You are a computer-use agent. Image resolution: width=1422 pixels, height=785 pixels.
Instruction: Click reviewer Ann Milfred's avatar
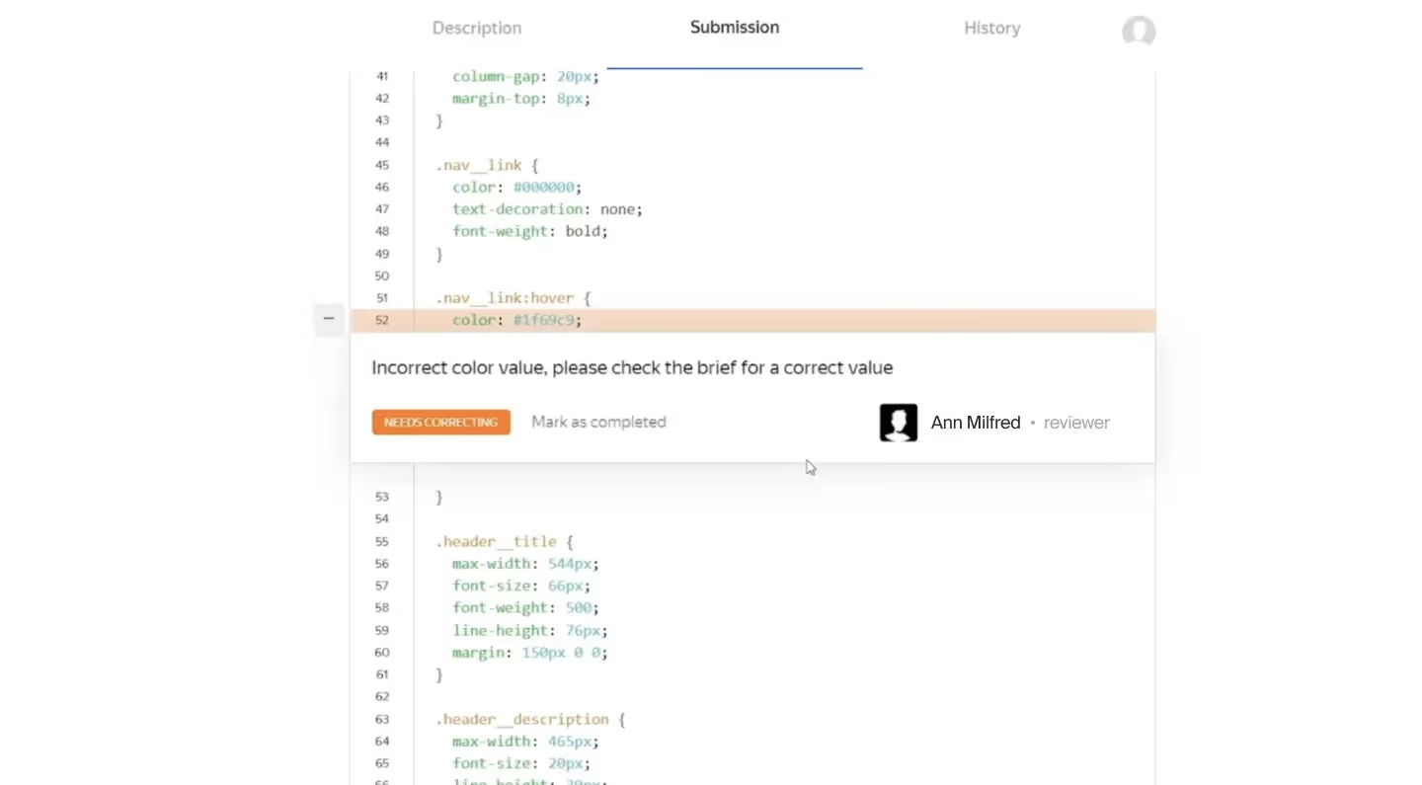click(x=899, y=423)
